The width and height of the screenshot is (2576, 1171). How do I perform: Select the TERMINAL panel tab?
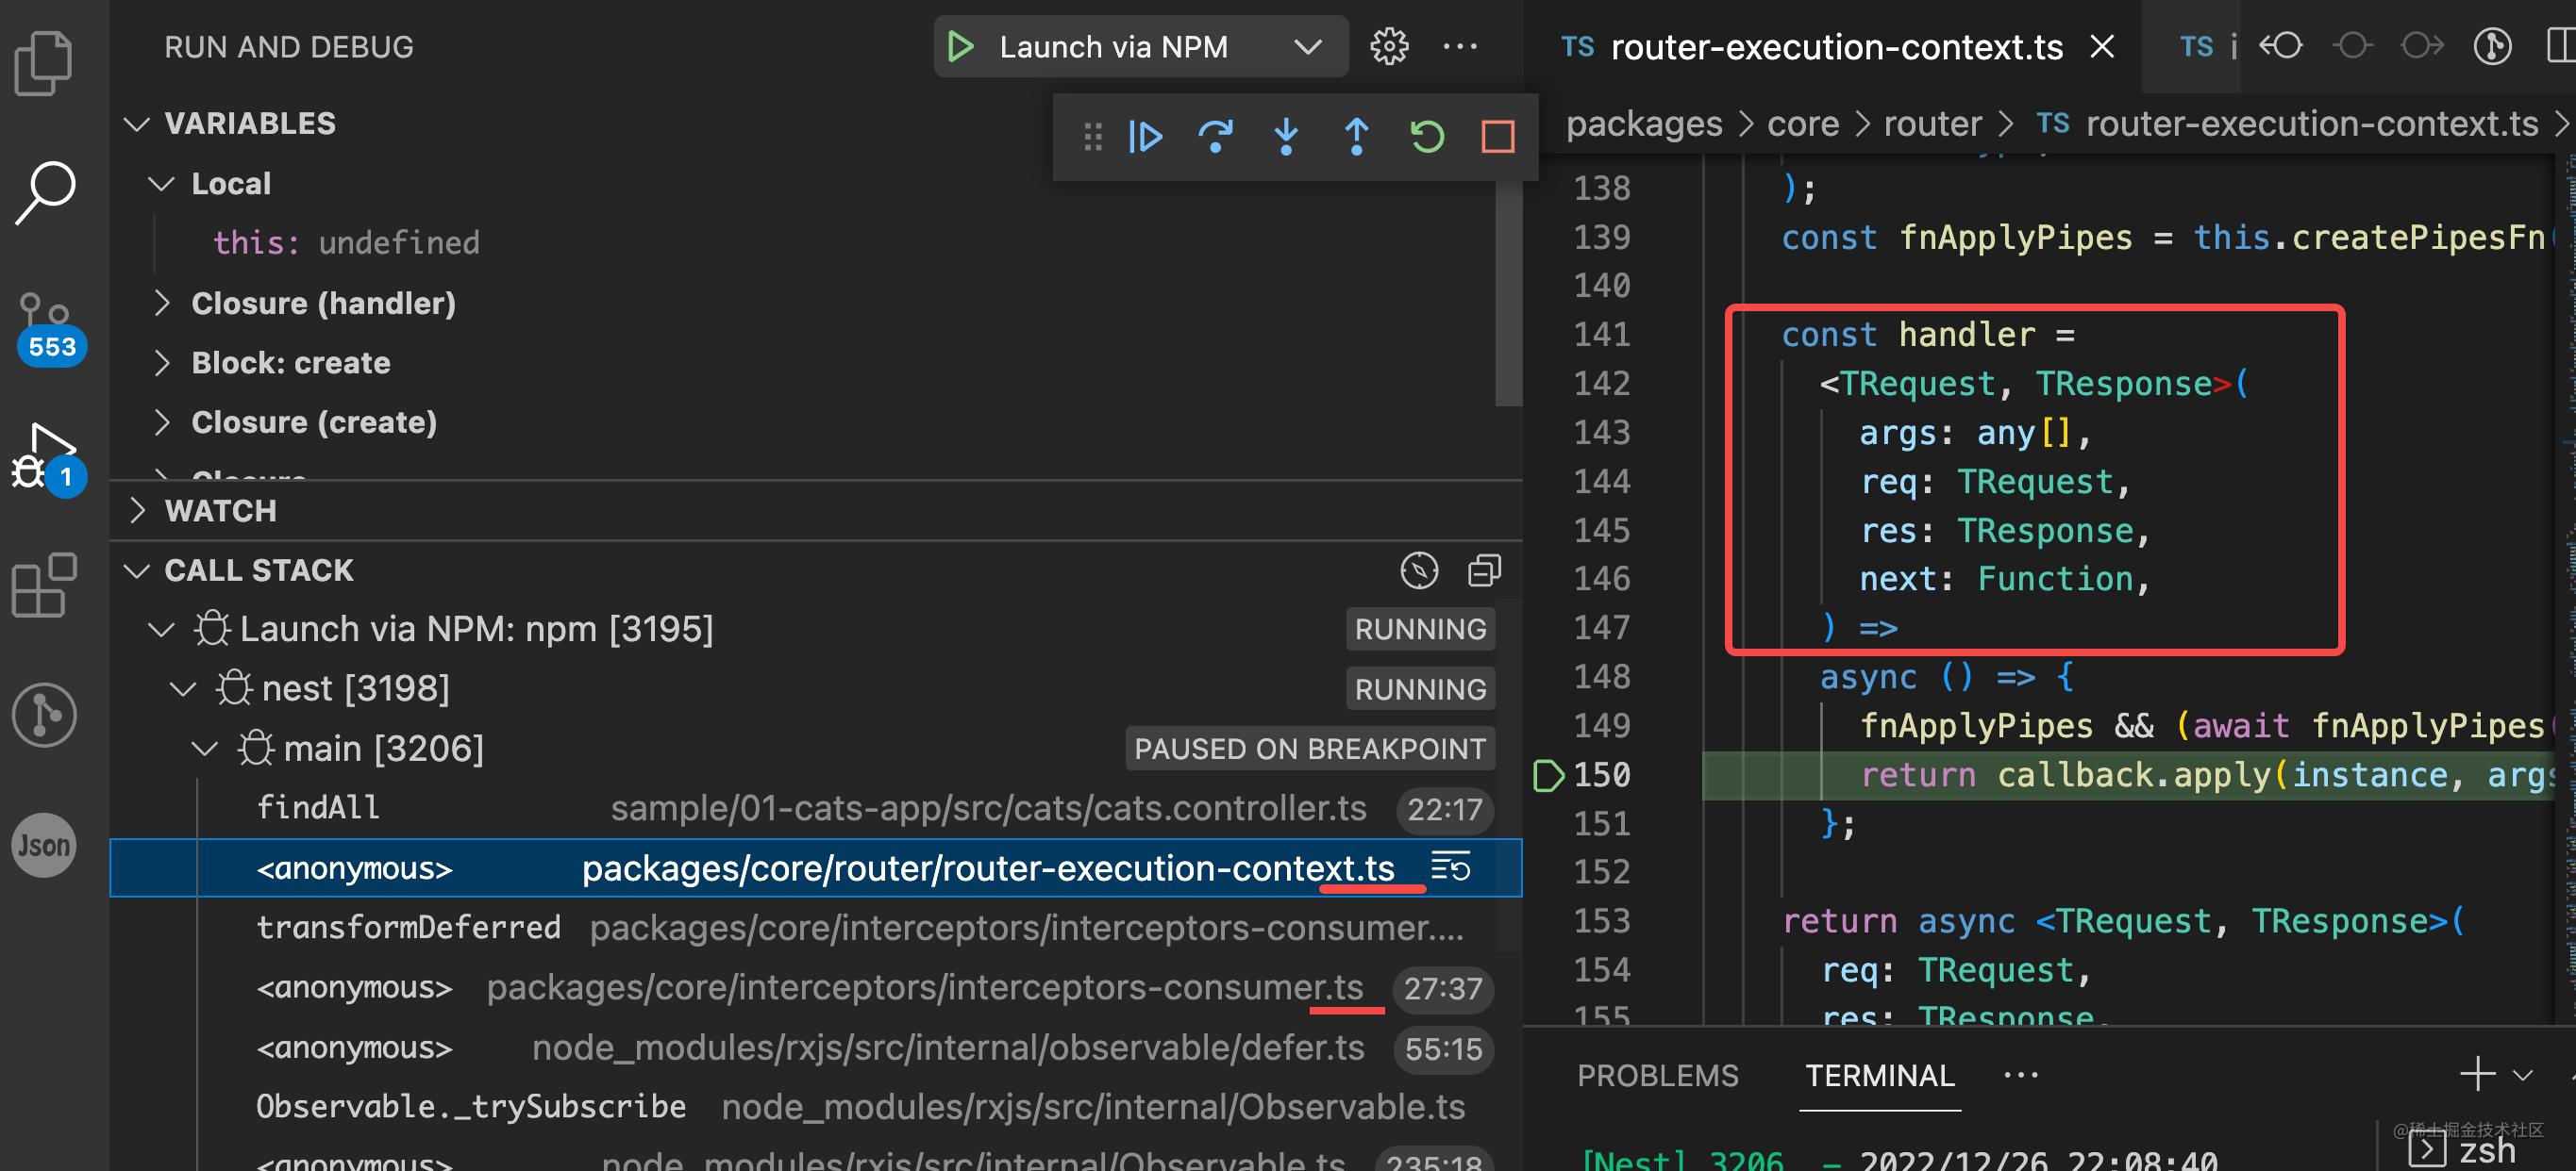point(1880,1075)
